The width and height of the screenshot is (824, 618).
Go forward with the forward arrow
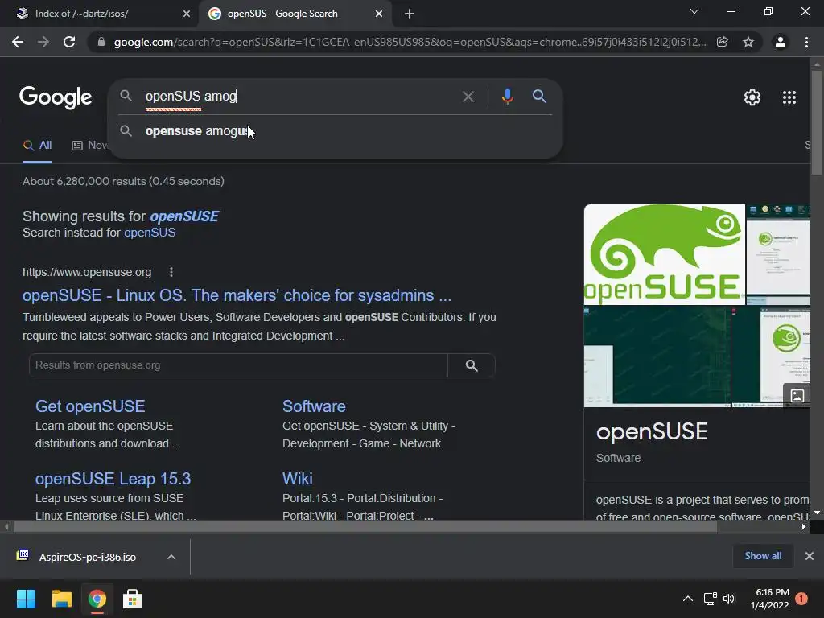click(43, 42)
